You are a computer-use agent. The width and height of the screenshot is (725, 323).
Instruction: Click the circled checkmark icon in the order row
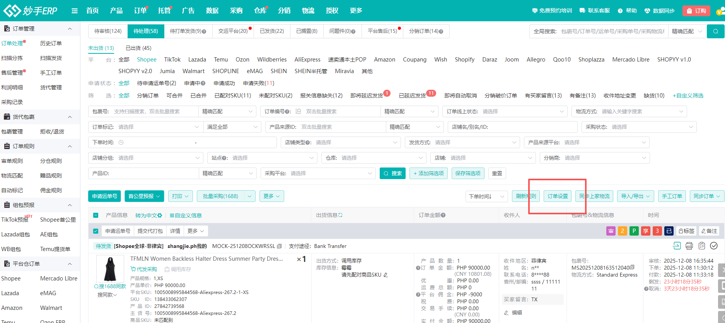coord(714,246)
